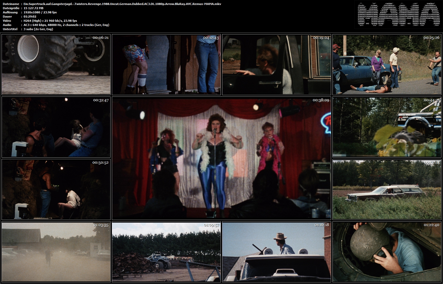Click the dusty frame at 01:03:35
The height and width of the screenshot is (284, 443).
coord(56,252)
